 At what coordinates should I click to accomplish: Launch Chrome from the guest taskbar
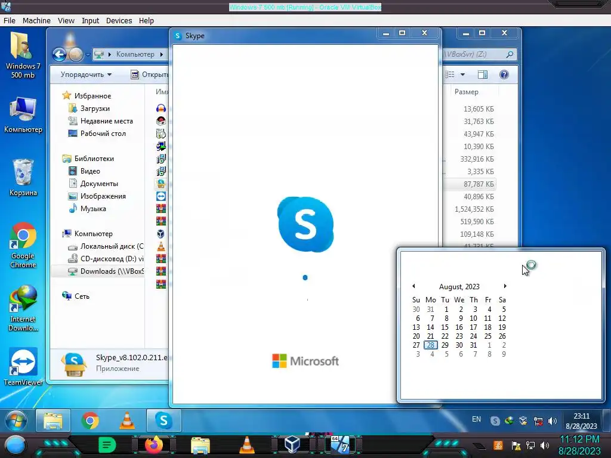(x=90, y=420)
